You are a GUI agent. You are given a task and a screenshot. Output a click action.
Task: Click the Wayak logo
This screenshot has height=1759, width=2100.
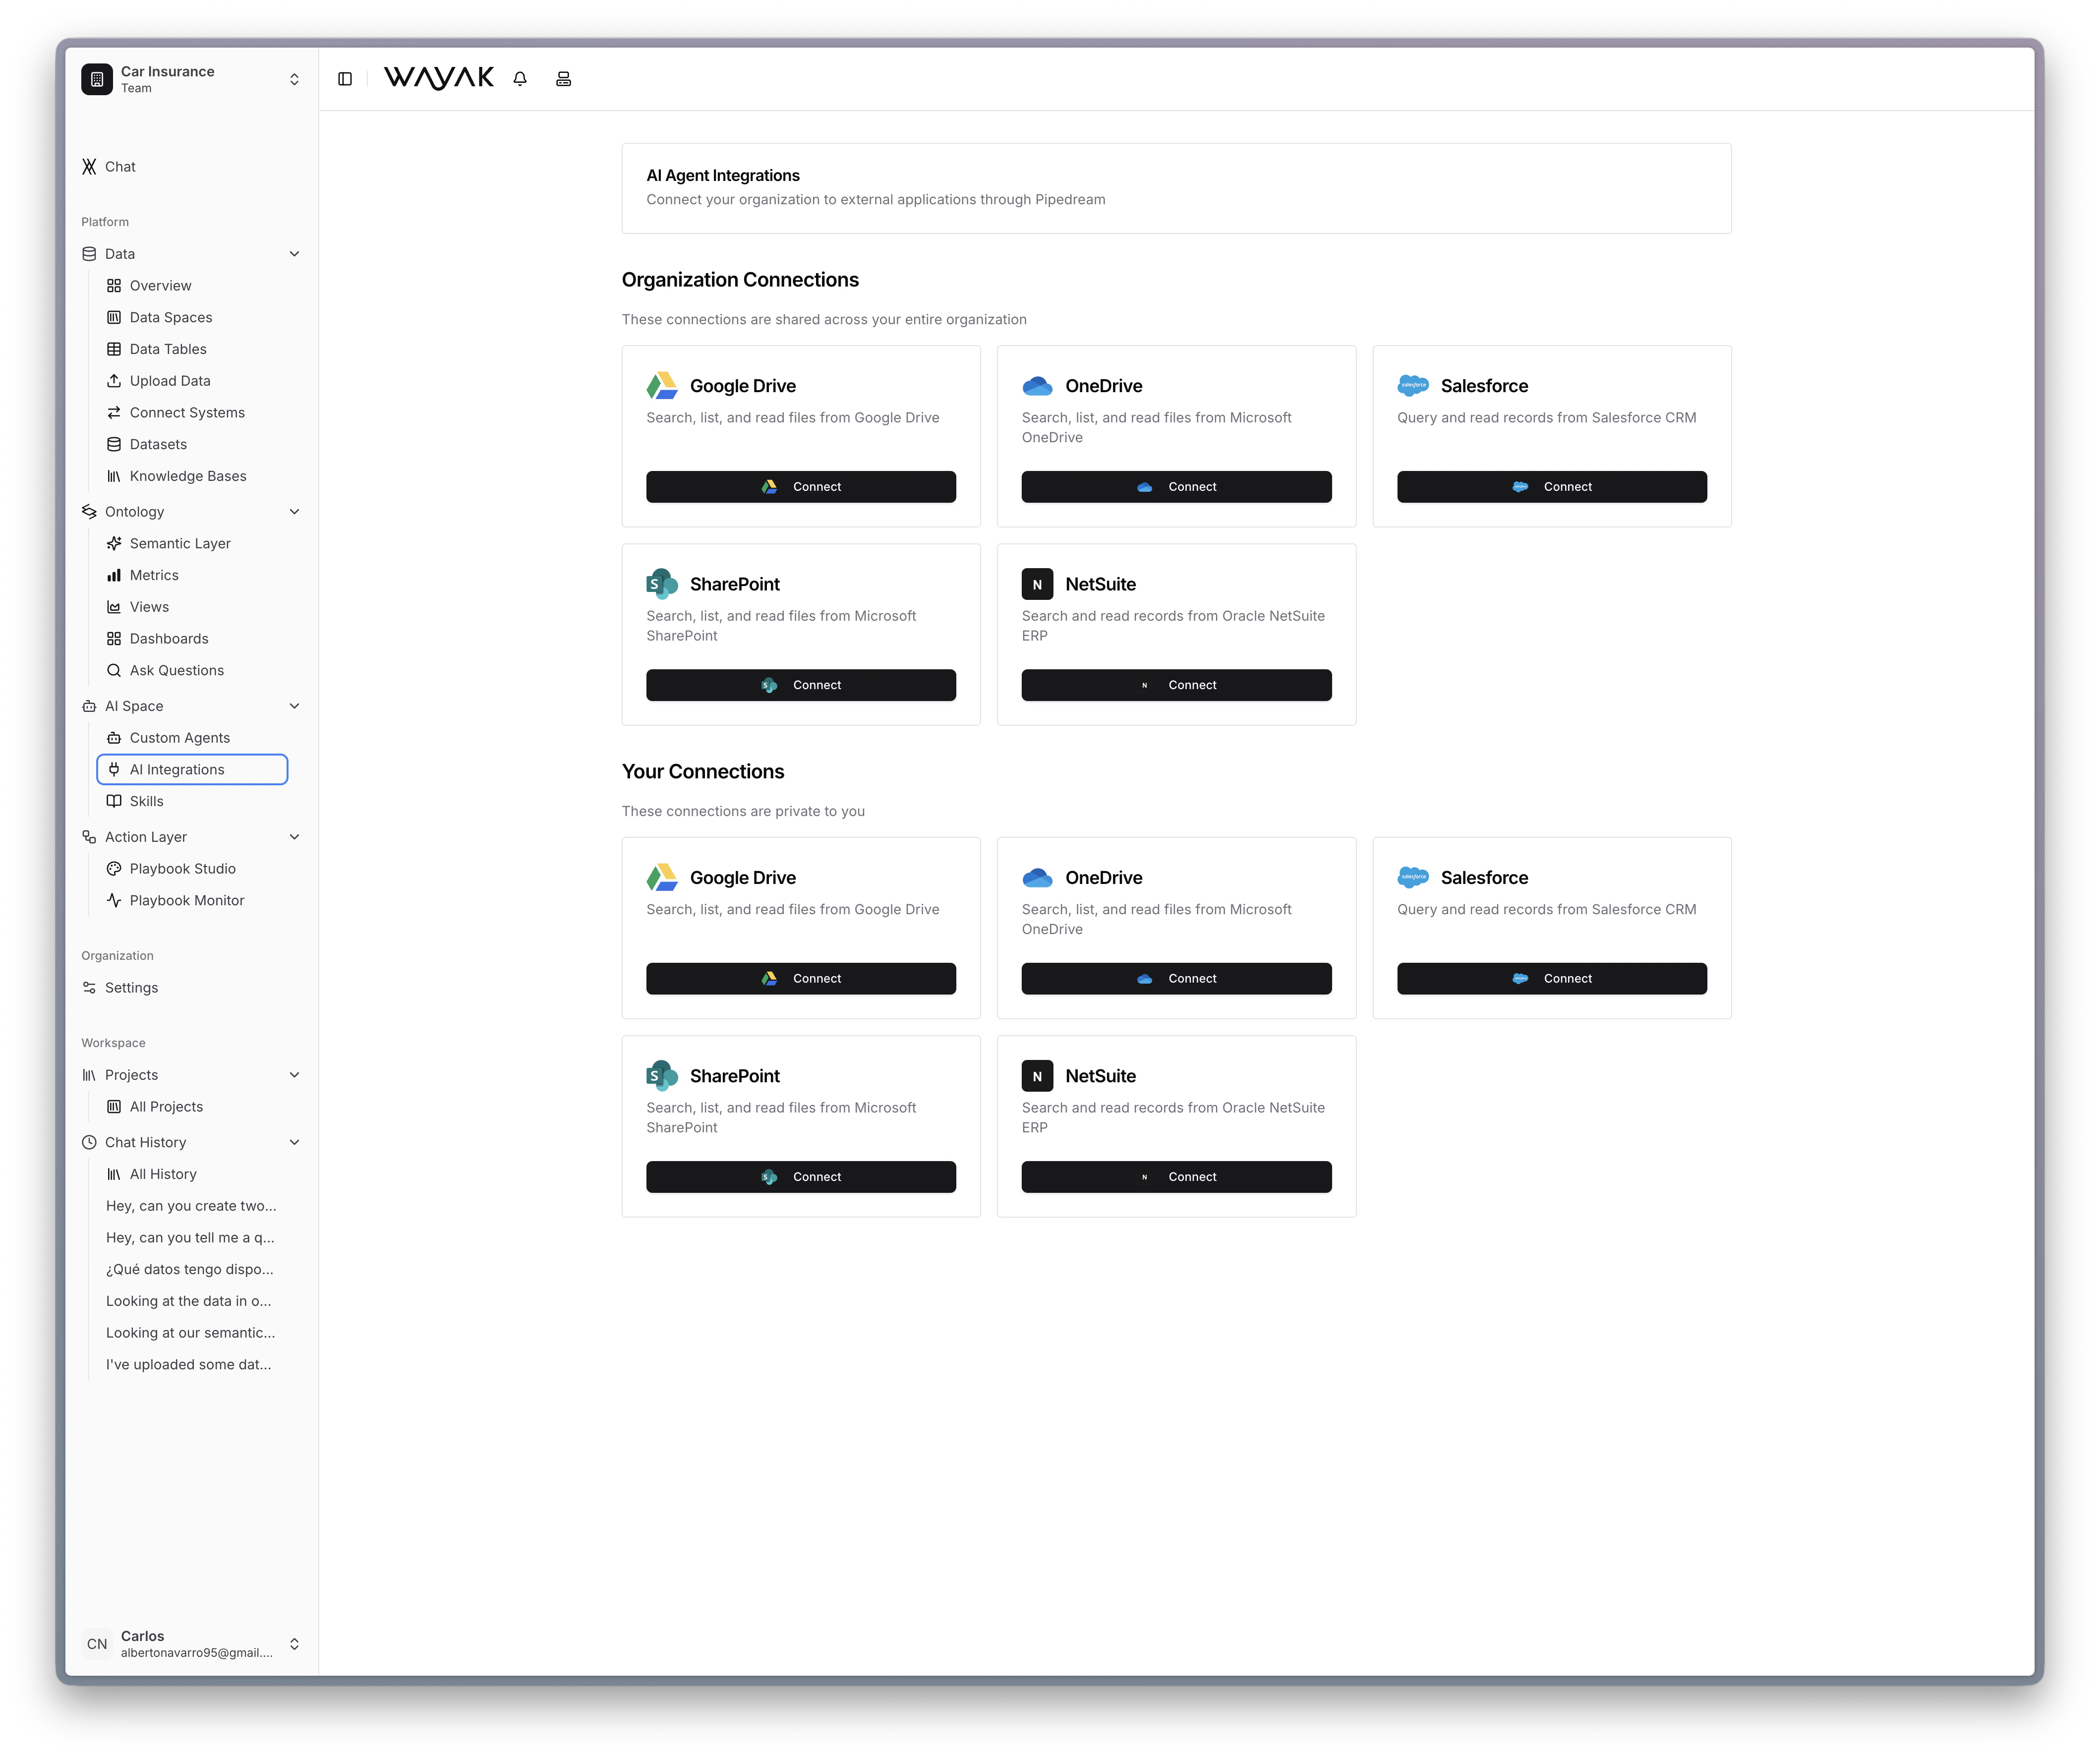tap(438, 77)
